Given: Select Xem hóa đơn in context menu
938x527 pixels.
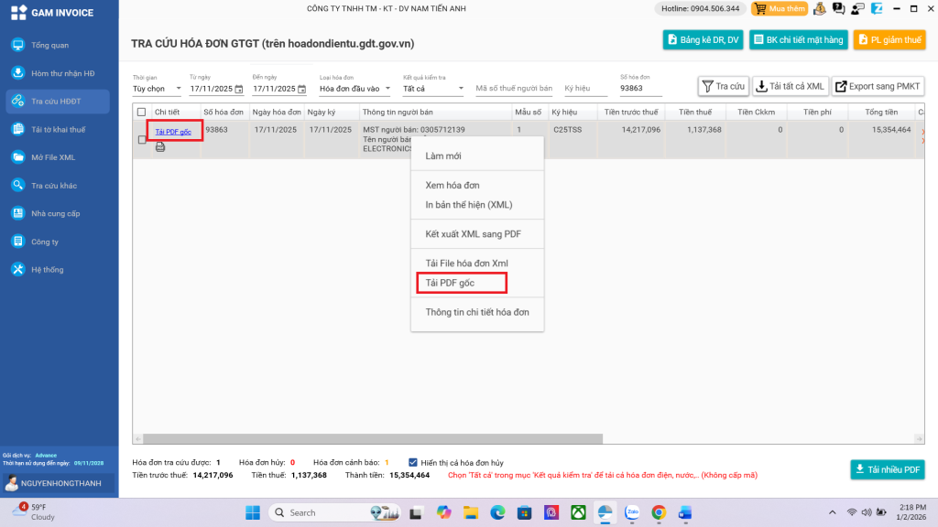Looking at the screenshot, I should pyautogui.click(x=453, y=185).
